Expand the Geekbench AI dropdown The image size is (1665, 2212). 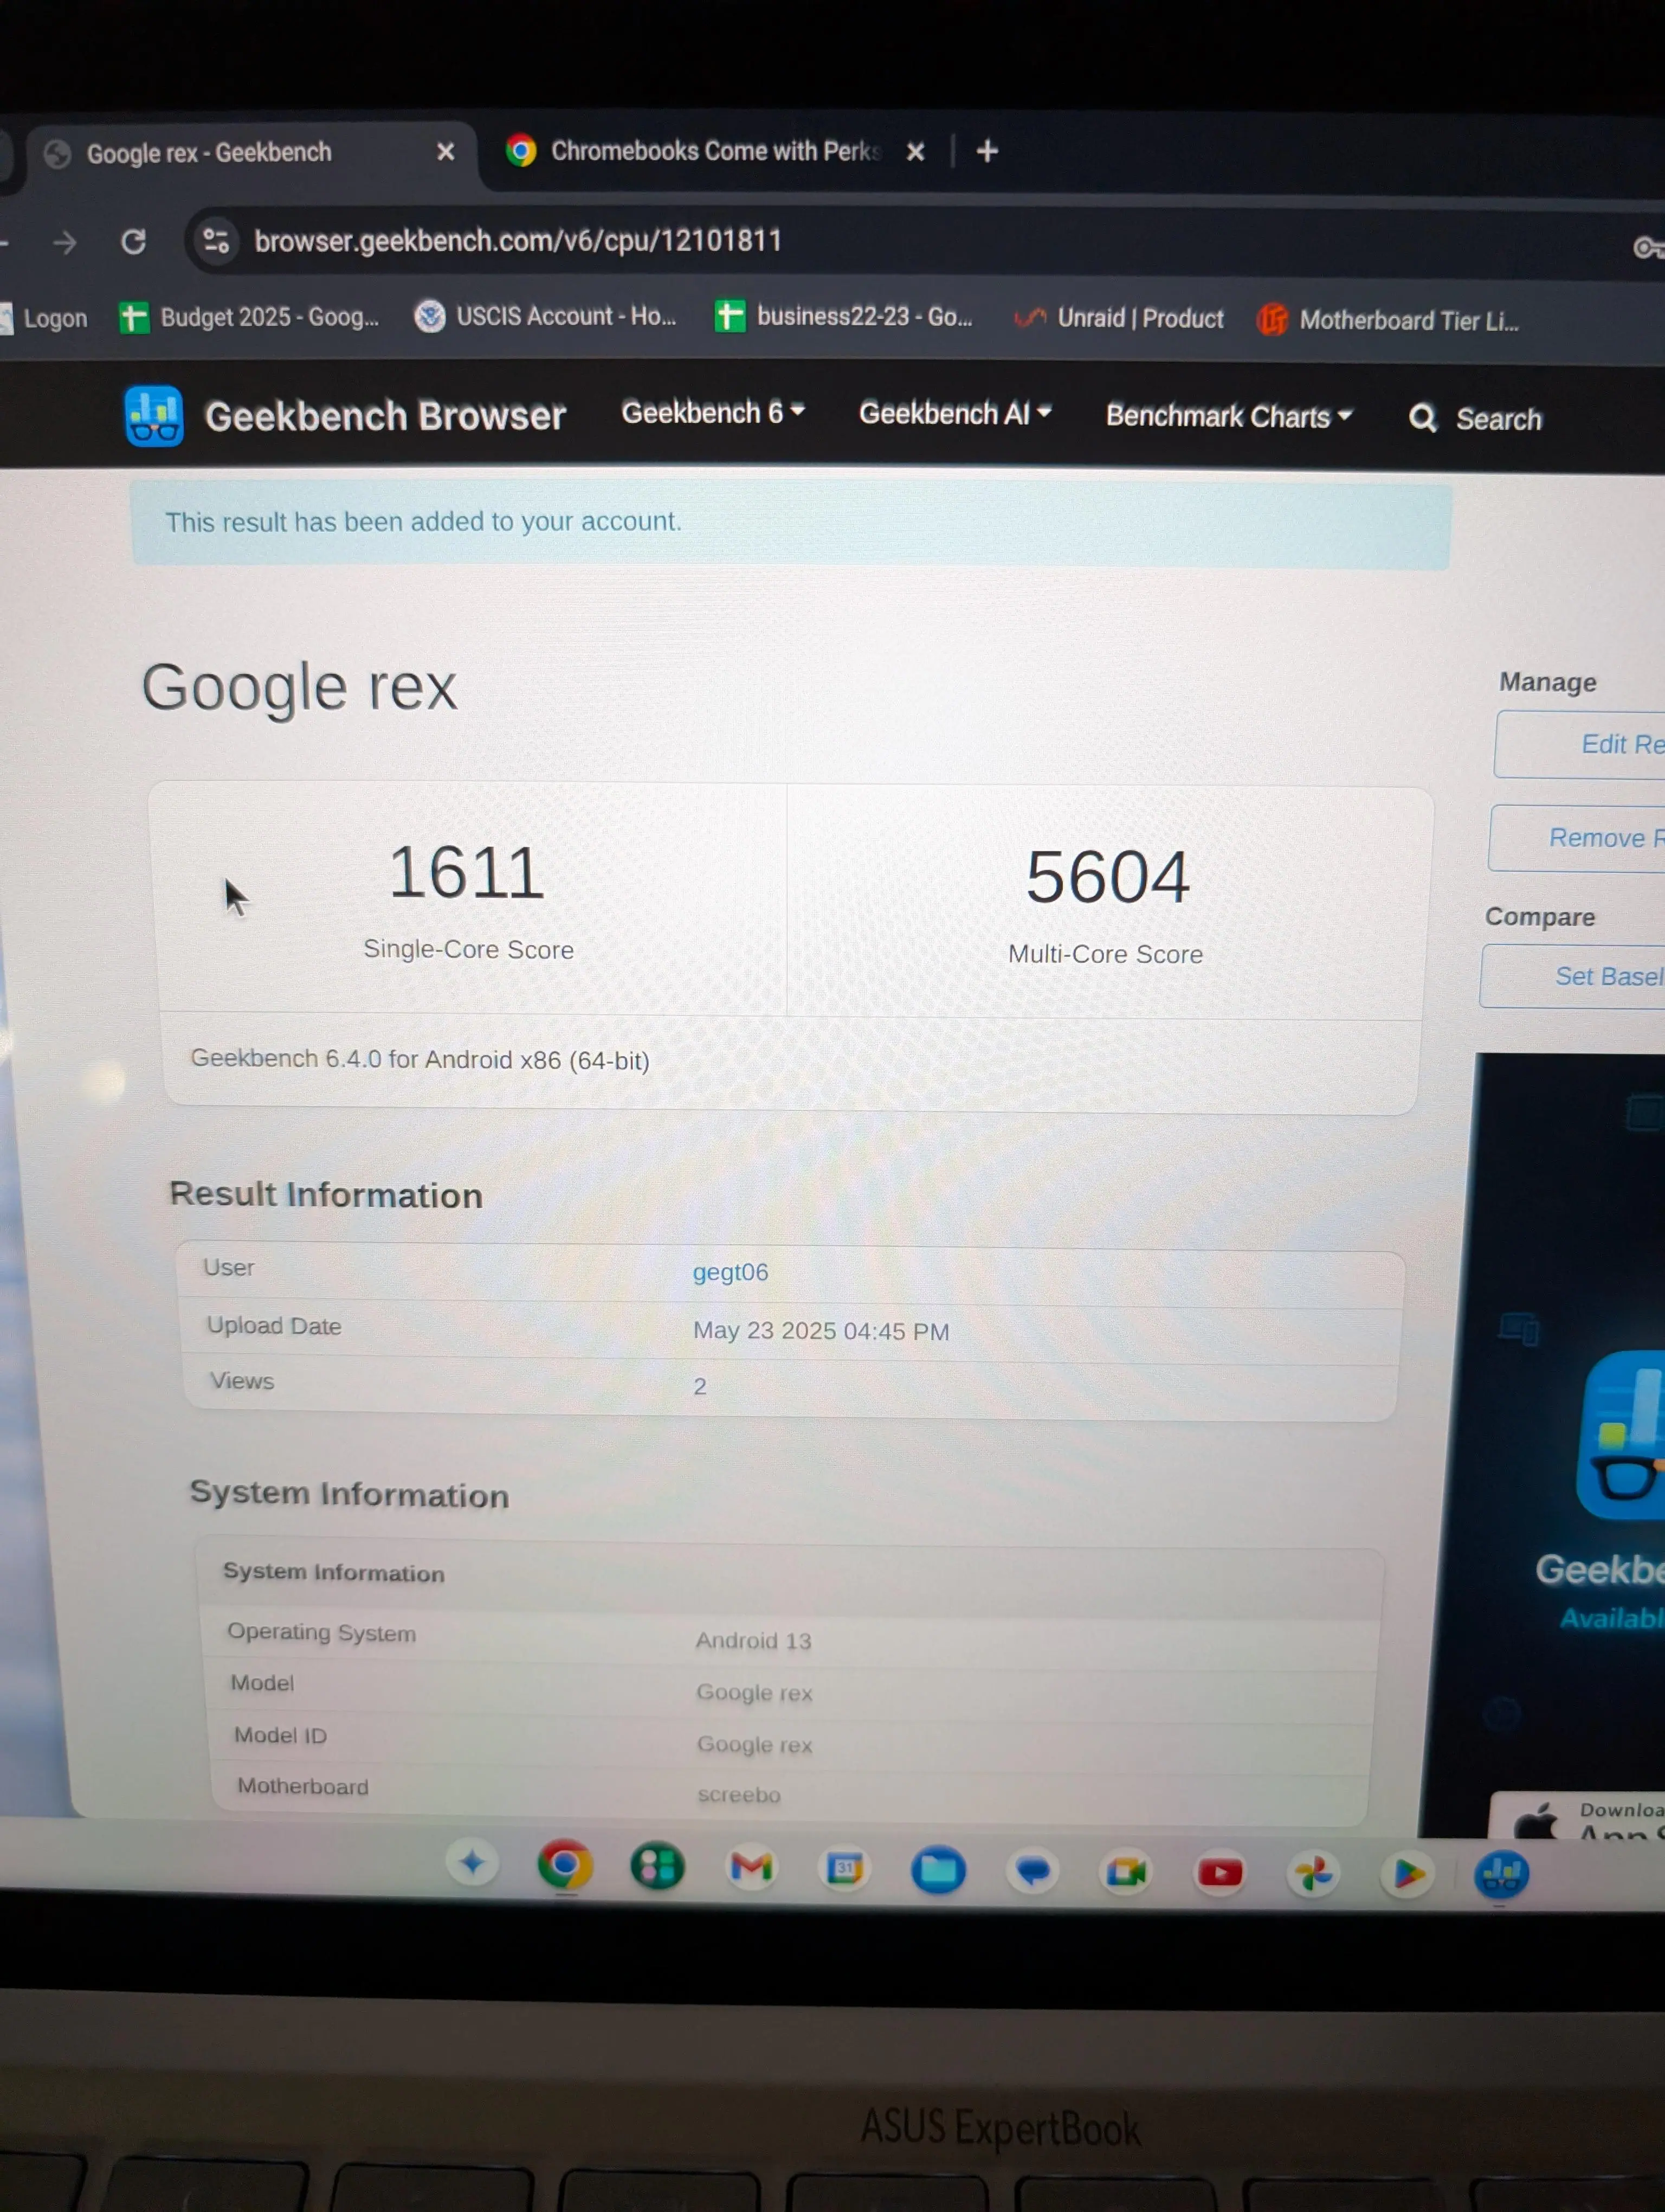(953, 413)
